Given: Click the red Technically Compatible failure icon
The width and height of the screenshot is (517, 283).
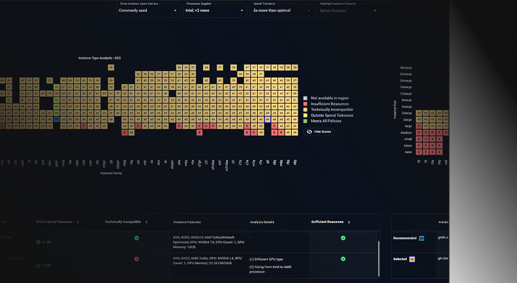Looking at the screenshot, I should [136, 259].
